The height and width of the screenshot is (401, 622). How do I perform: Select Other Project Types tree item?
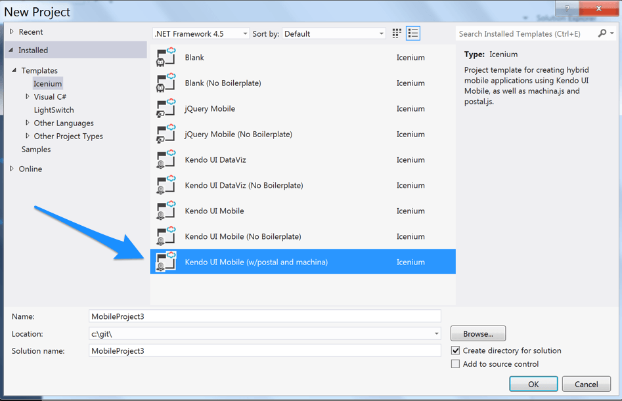coord(68,136)
